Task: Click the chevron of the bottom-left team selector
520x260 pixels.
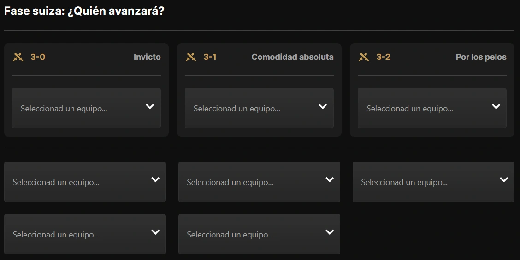Action: (155, 232)
